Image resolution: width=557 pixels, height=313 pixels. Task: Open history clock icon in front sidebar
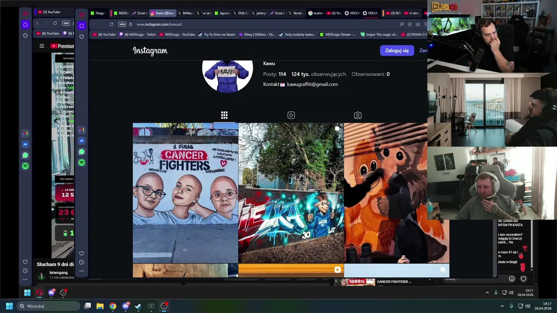click(81, 263)
